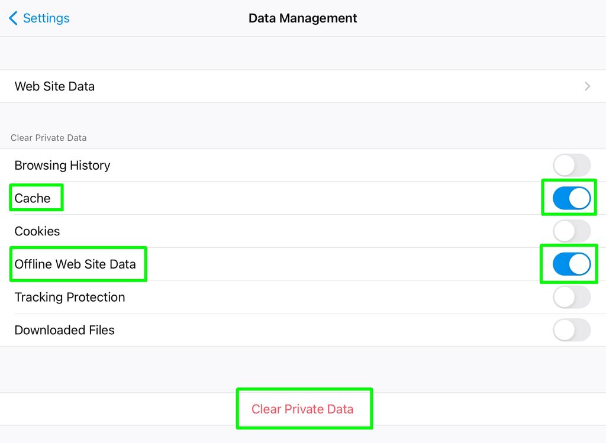
Task: Select the Web Site Data row
Action: 54,86
